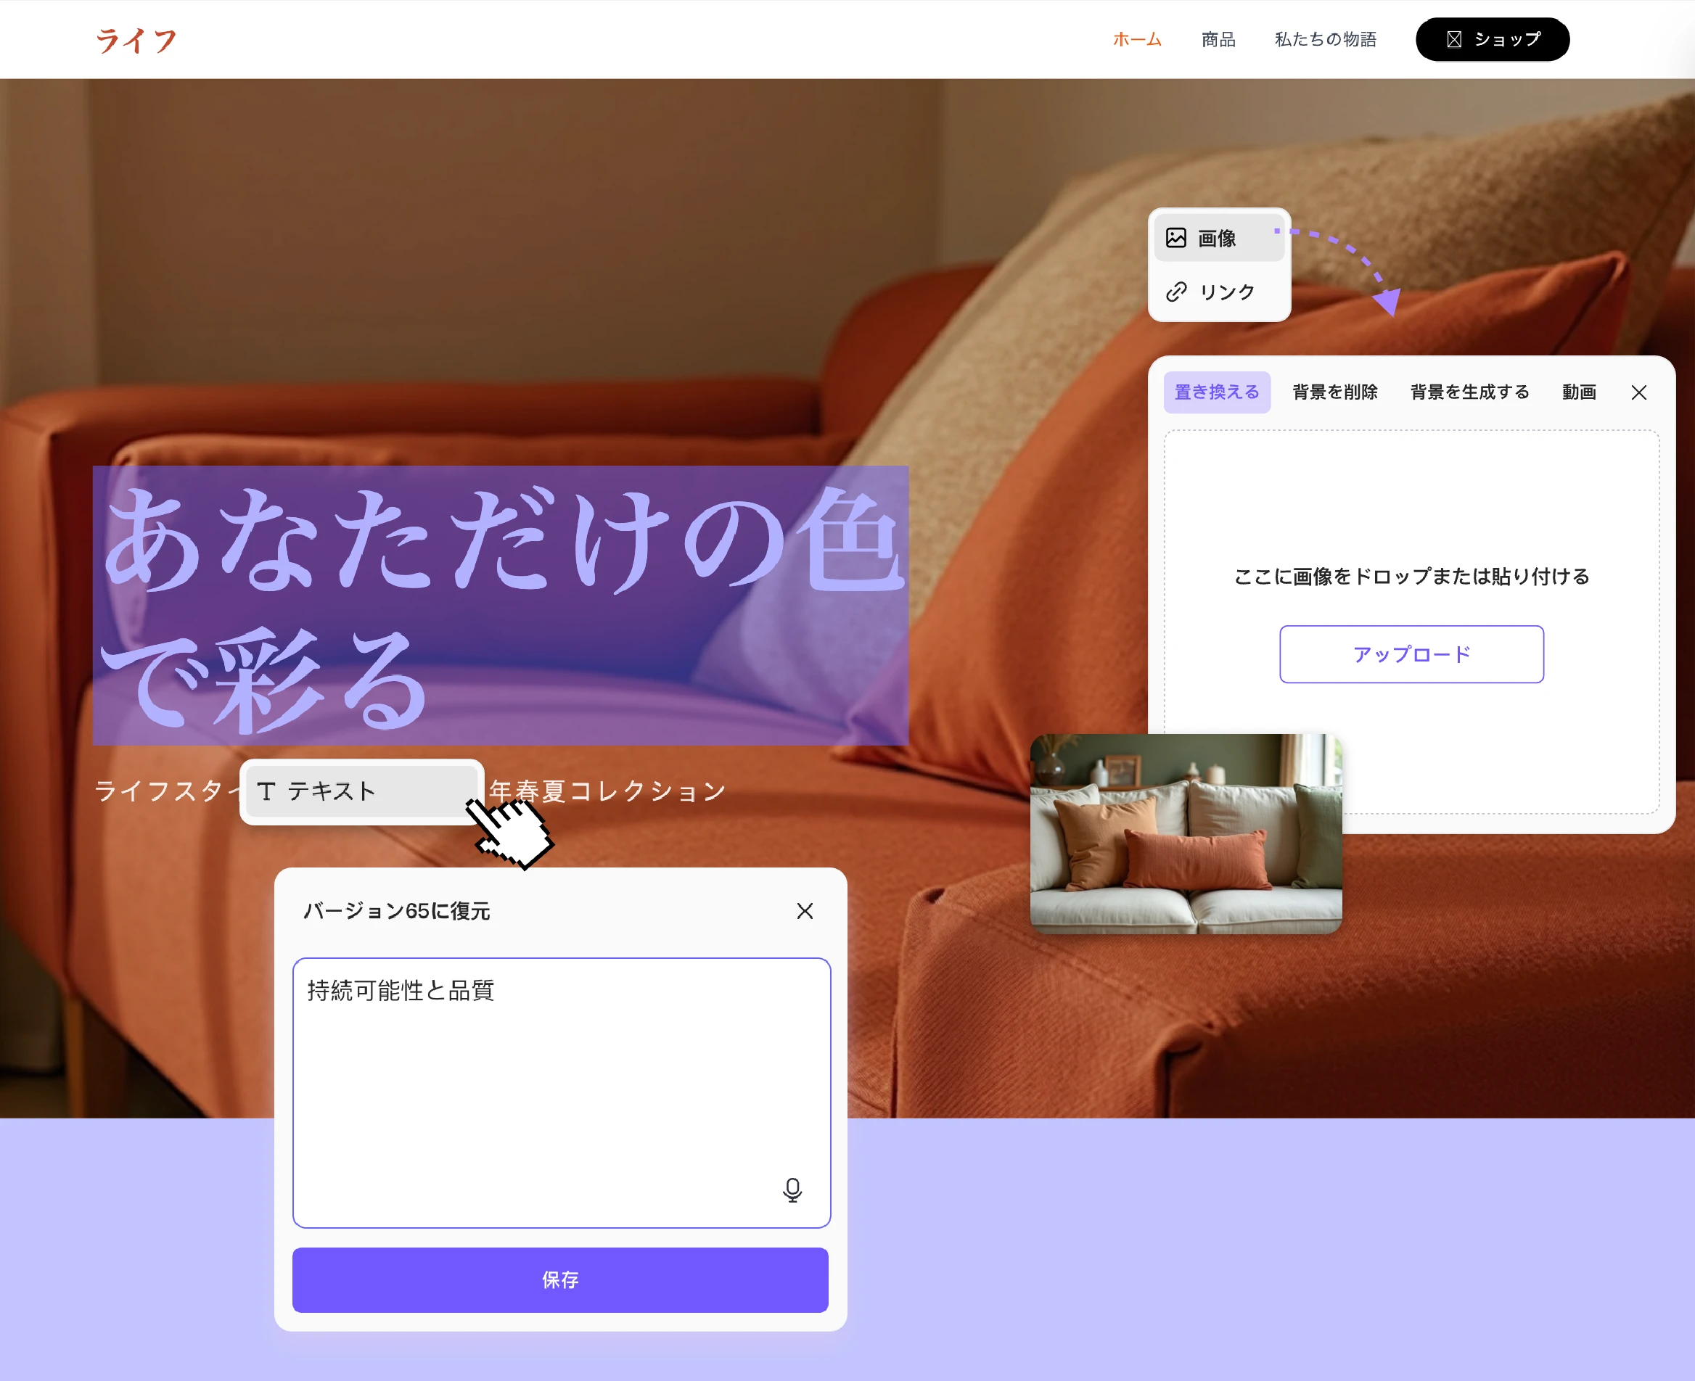Switch to 背景を削除 tab

1334,392
